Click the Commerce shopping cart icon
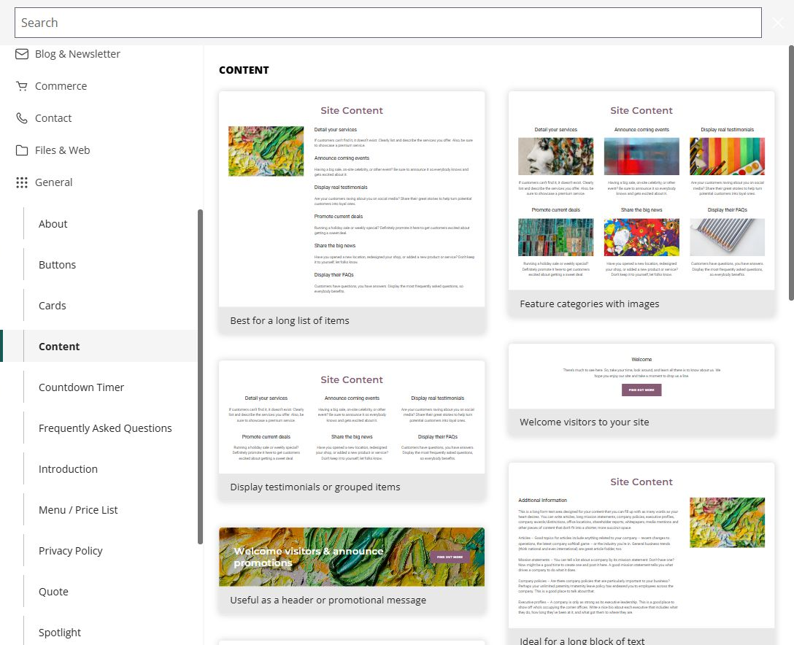 tap(22, 86)
